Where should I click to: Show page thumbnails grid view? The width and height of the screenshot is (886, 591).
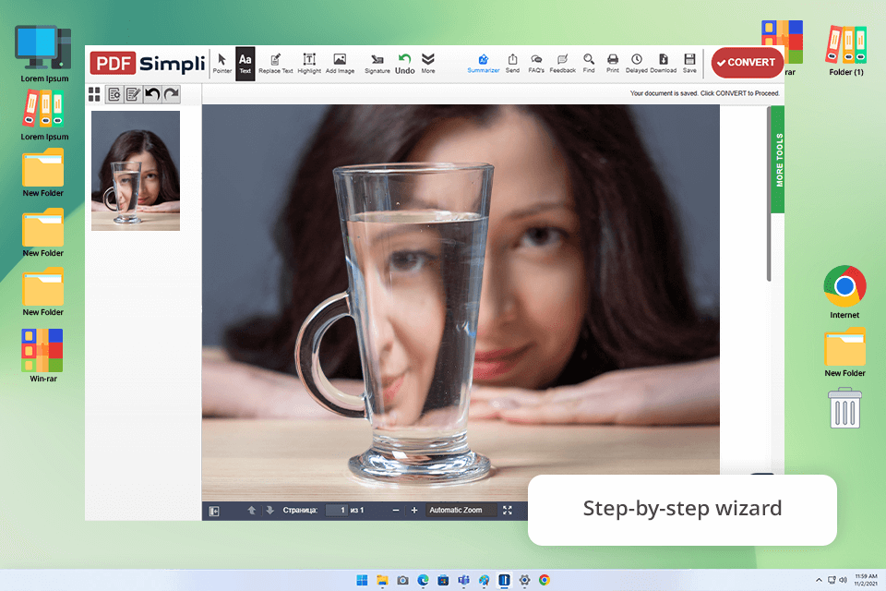94,94
